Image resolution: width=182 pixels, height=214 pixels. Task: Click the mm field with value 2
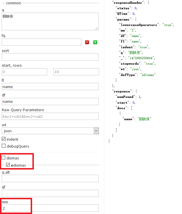point(50,208)
